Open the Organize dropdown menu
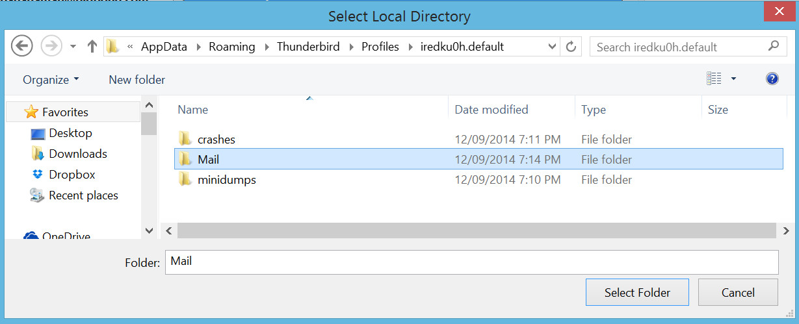Image resolution: width=799 pixels, height=324 pixels. [51, 80]
